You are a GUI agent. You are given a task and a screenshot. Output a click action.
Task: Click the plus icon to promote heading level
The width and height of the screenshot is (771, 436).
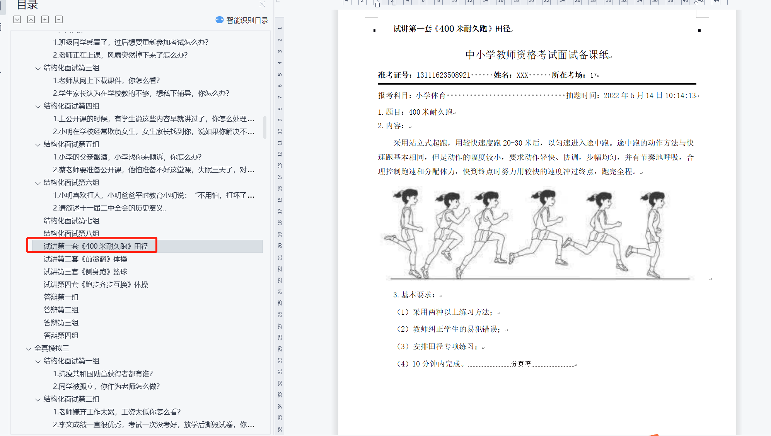click(x=45, y=19)
